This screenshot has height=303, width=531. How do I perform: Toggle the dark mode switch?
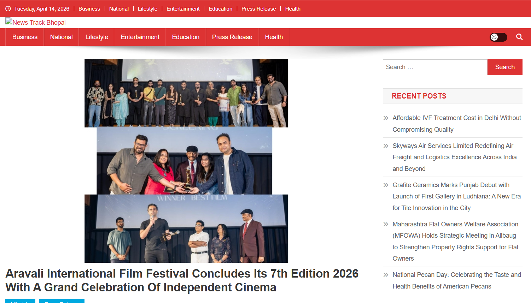(x=498, y=37)
